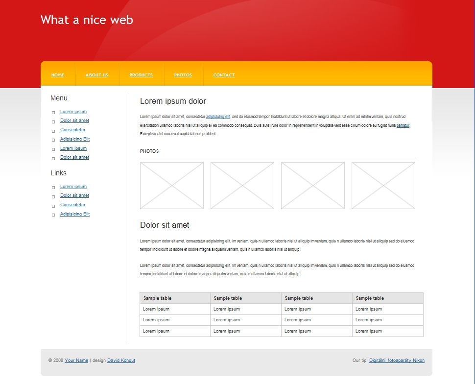The height and width of the screenshot is (384, 475).
Task: Click 'Dolor sit amet' link under Links
Action: coord(74,195)
